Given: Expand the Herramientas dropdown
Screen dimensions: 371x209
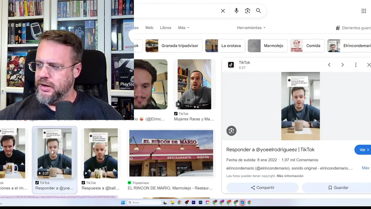Looking at the screenshot, I should click(x=251, y=28).
